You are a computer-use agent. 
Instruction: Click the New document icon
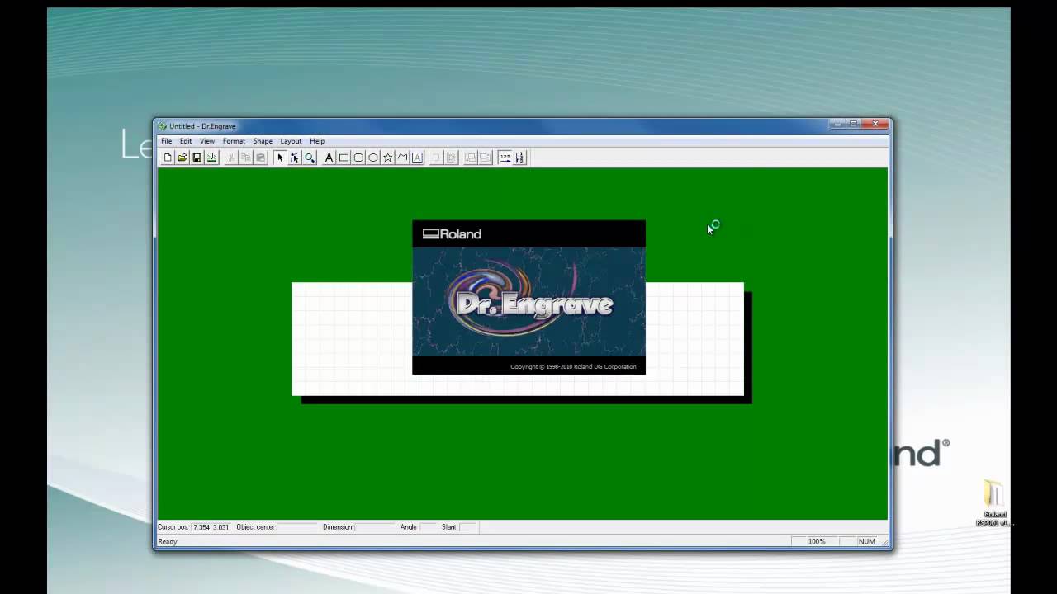[168, 158]
